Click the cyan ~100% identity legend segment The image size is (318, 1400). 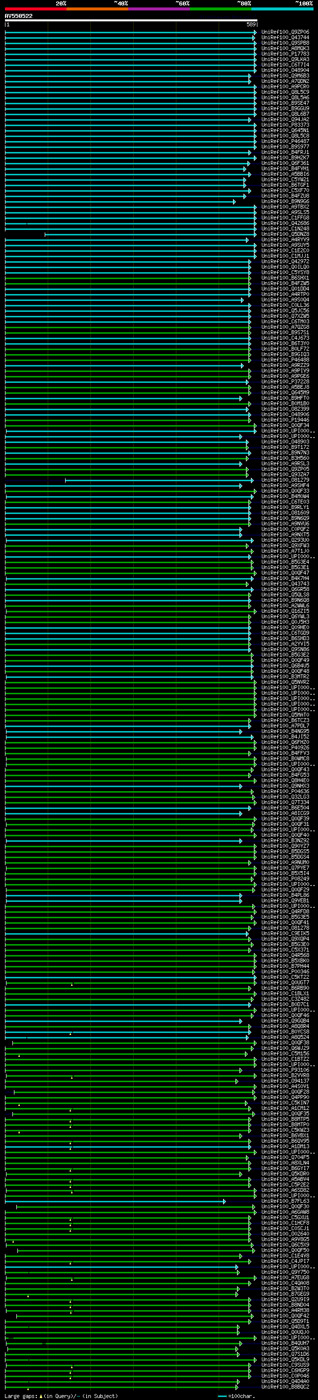283,9
